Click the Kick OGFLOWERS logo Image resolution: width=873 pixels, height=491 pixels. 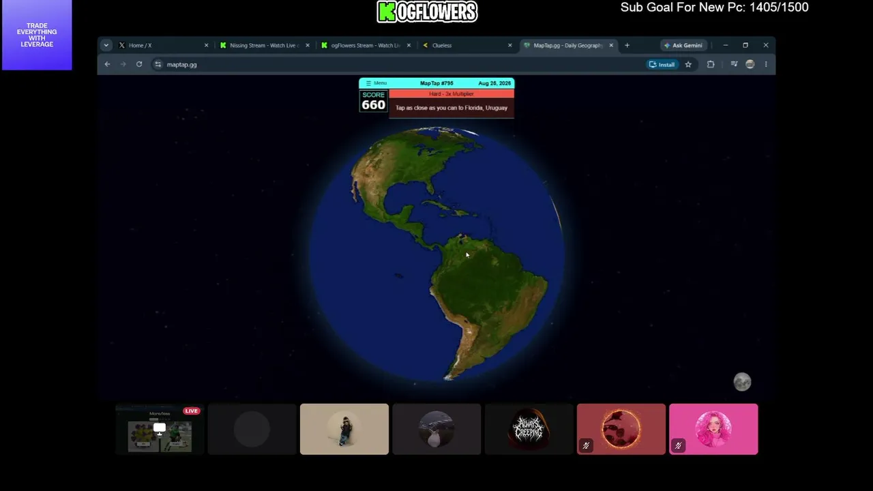coord(427,12)
